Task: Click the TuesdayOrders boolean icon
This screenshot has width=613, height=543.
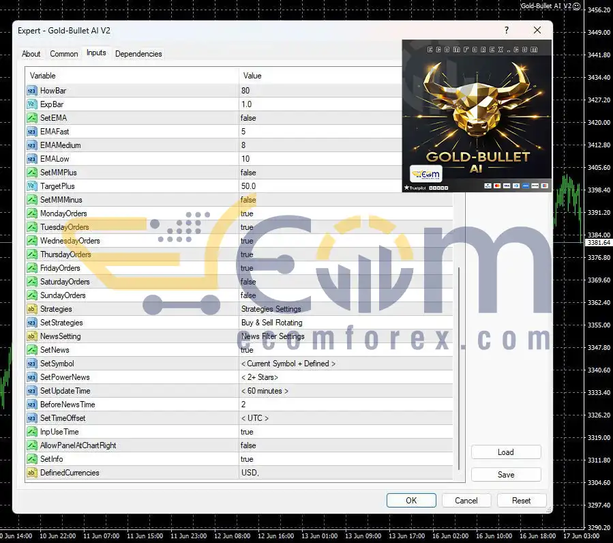Action: tap(31, 227)
